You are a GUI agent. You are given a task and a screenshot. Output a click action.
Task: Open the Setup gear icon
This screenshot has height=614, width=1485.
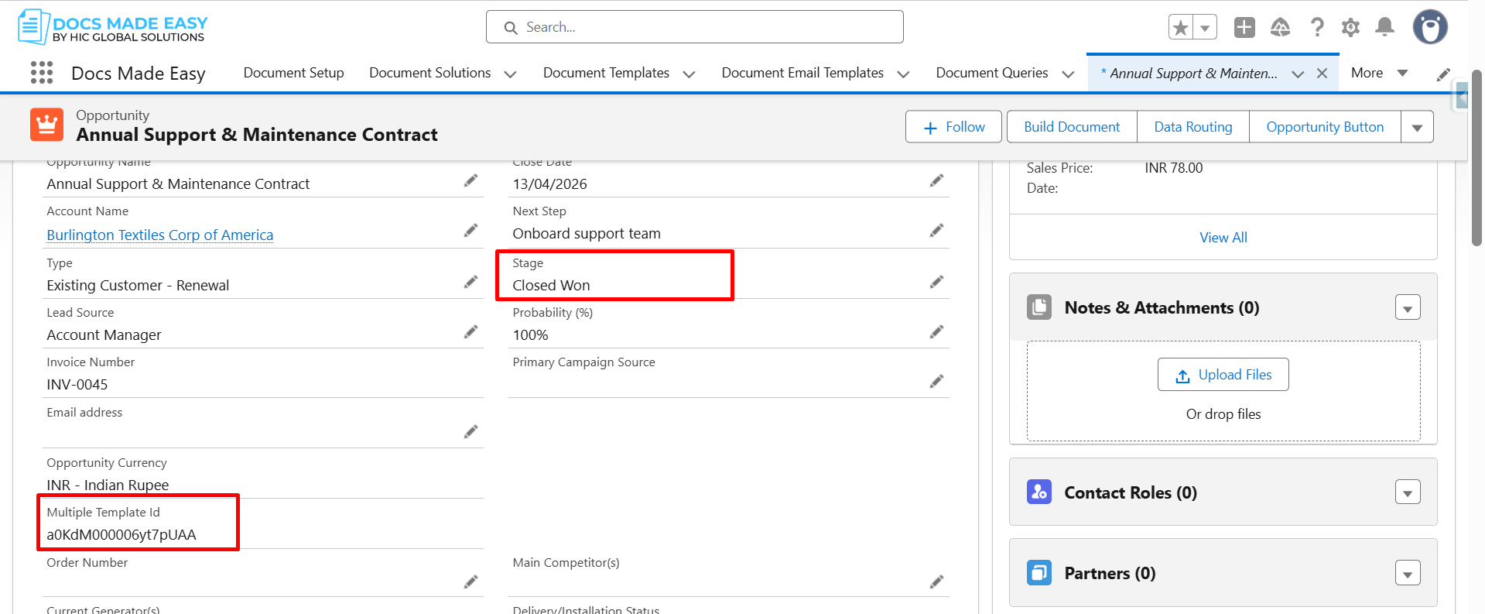[x=1351, y=27]
